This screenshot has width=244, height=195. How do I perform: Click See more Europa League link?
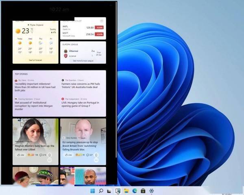coord(83,61)
